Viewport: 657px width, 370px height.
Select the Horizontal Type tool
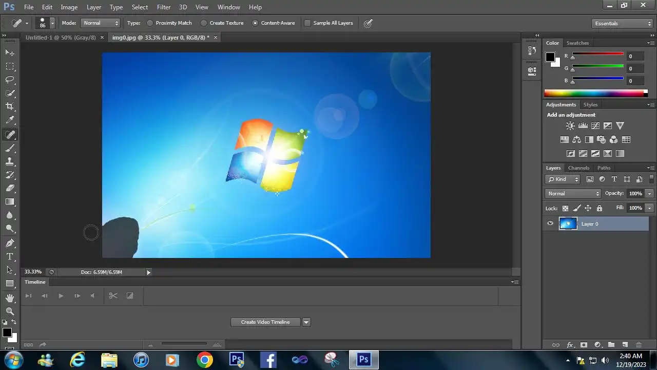tap(10, 256)
